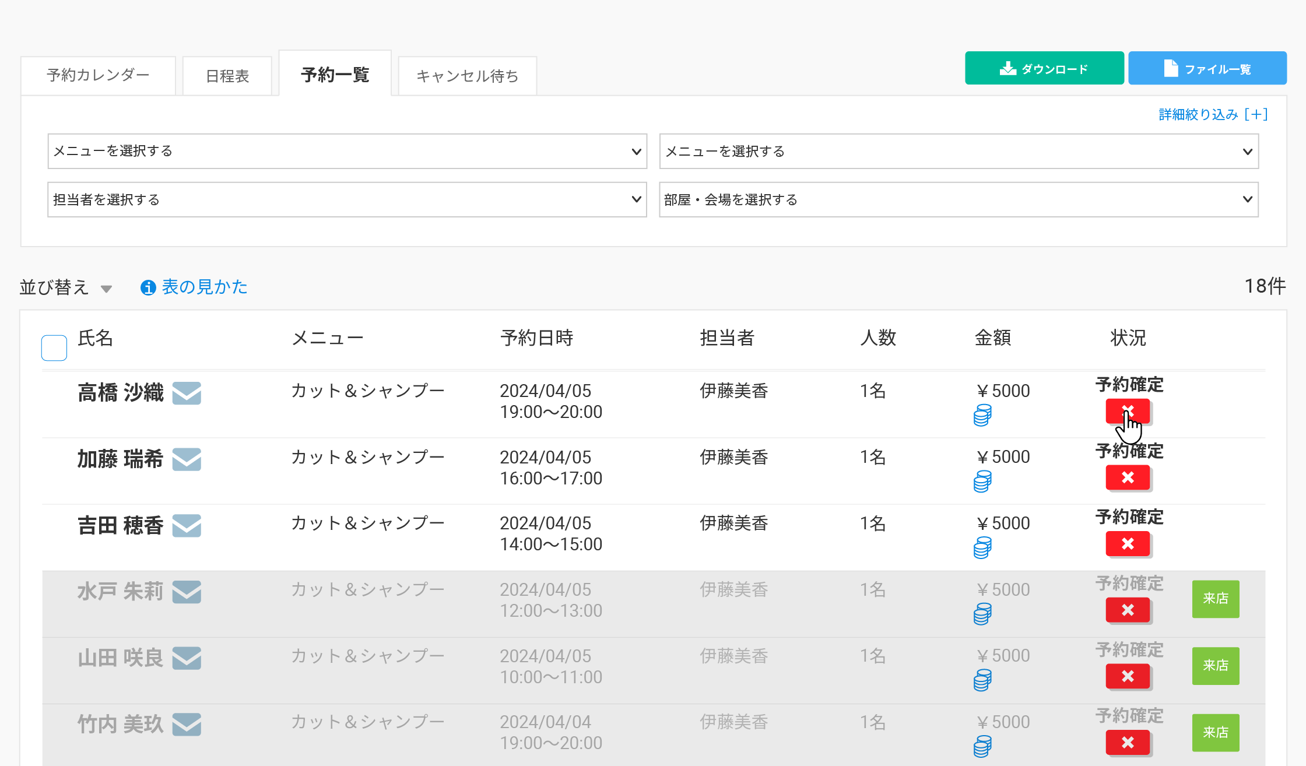The width and height of the screenshot is (1306, 766).
Task: Open coins payment icon in 吉田 穂香 row
Action: 982,548
